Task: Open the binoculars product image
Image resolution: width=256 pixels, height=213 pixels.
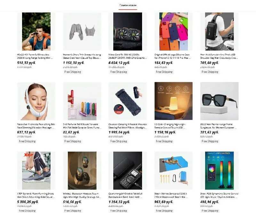Action: (36, 31)
